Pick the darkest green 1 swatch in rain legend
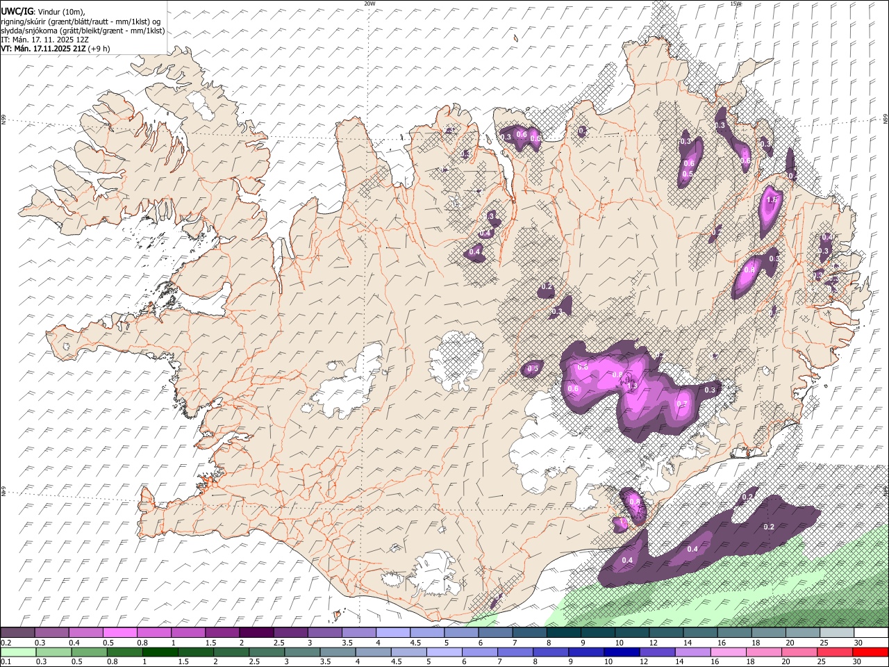This screenshot has width=889, height=667. pyautogui.click(x=160, y=652)
